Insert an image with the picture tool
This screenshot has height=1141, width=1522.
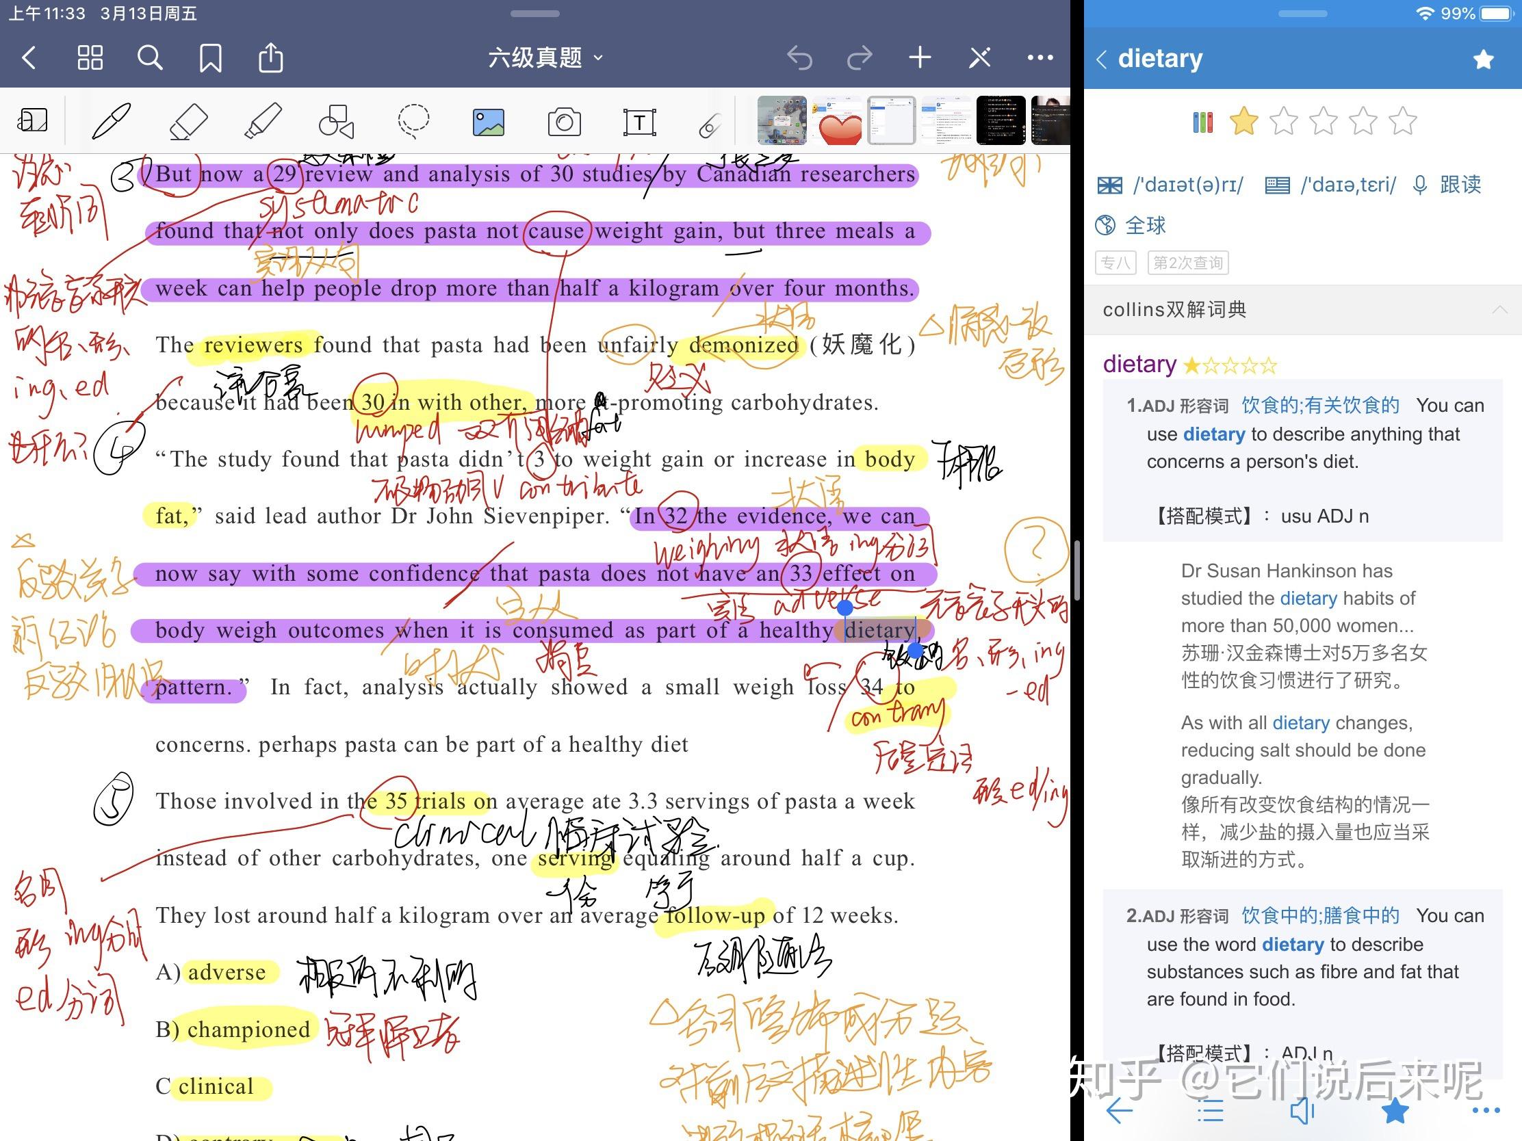[x=489, y=122]
